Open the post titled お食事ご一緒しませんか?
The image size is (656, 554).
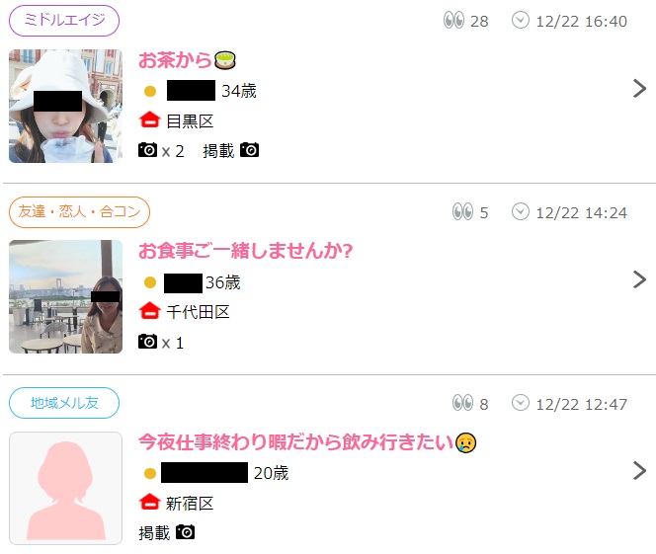point(246,251)
